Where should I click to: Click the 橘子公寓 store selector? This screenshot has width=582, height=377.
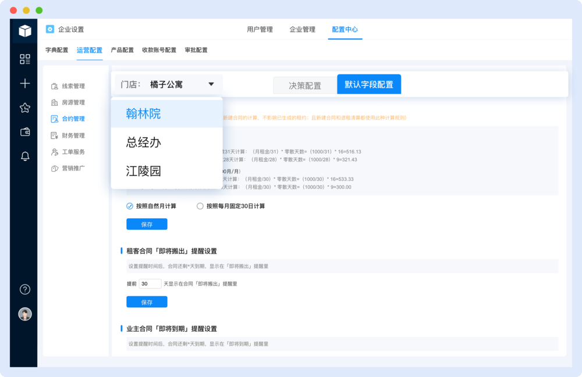click(x=169, y=84)
